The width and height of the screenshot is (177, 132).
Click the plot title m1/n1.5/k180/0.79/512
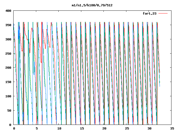(92, 5)
